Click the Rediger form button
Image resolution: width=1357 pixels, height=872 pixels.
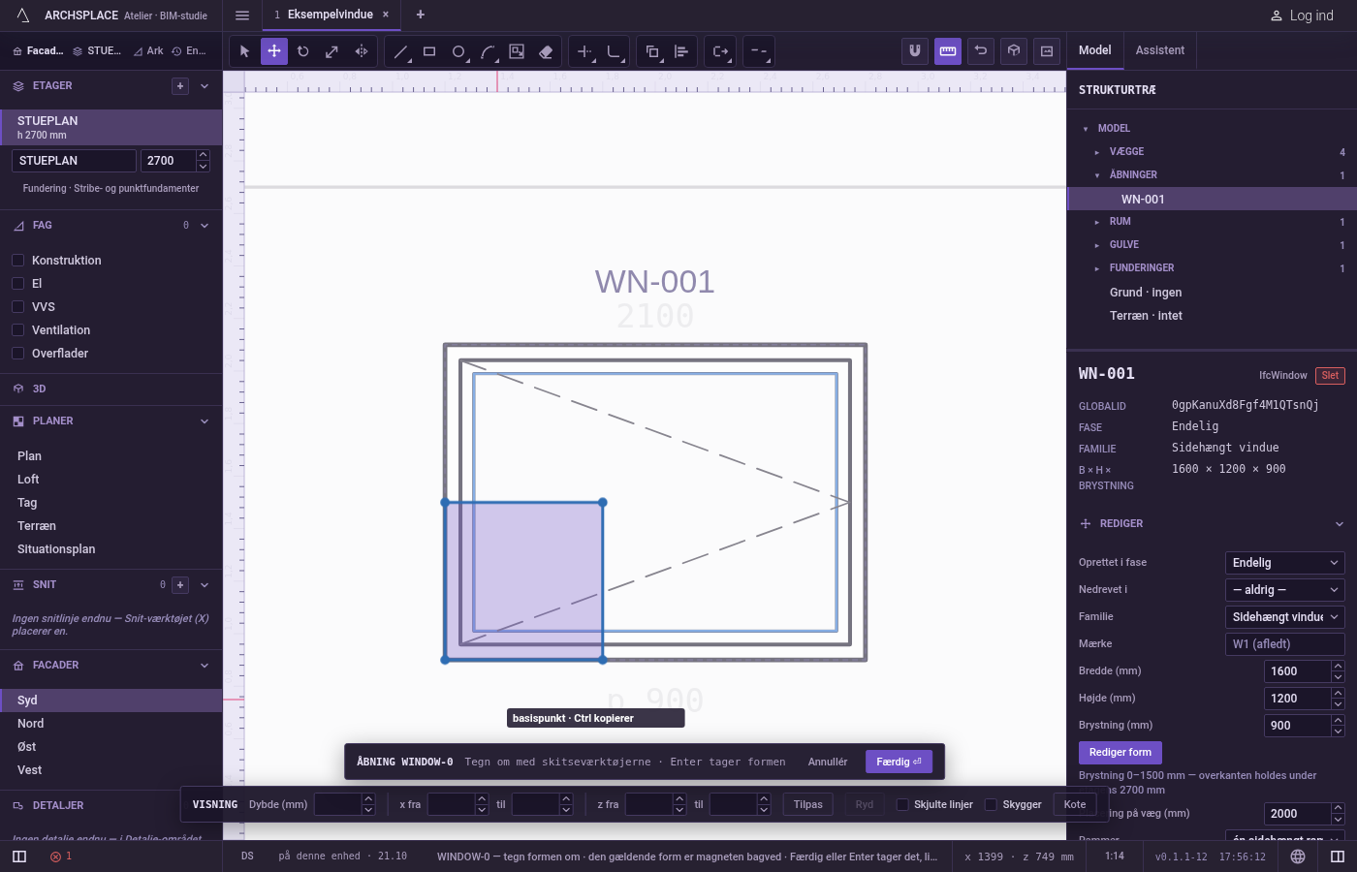[x=1120, y=753]
